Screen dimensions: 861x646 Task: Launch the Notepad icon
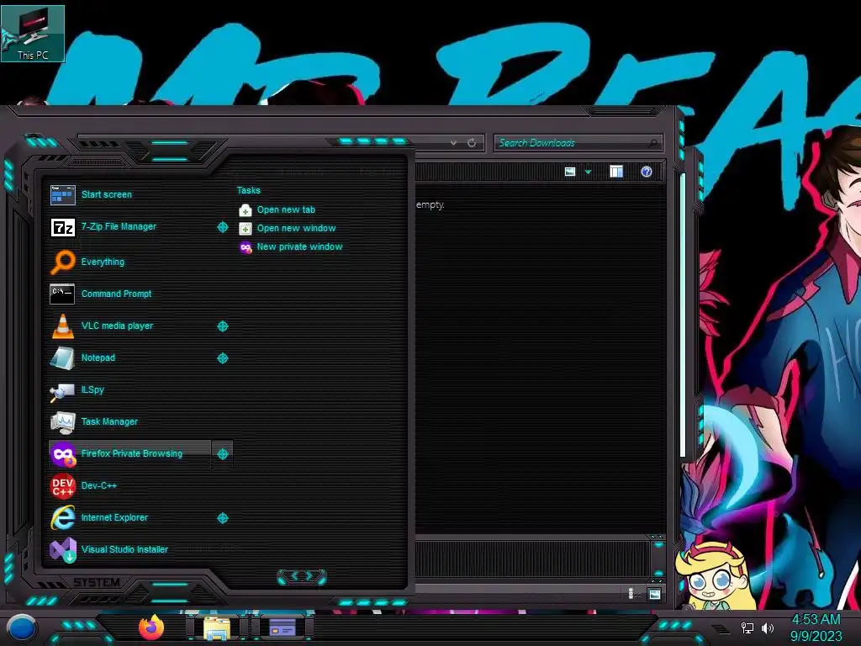(62, 357)
